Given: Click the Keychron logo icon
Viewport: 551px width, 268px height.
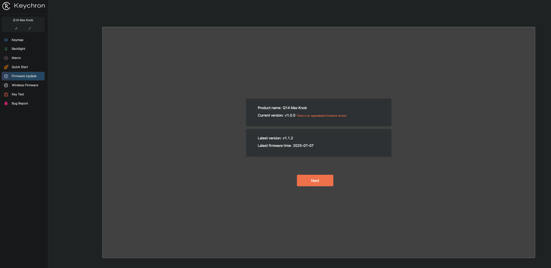Looking at the screenshot, I should [x=6, y=6].
